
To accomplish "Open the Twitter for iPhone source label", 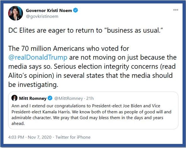I will tap(73, 137).
